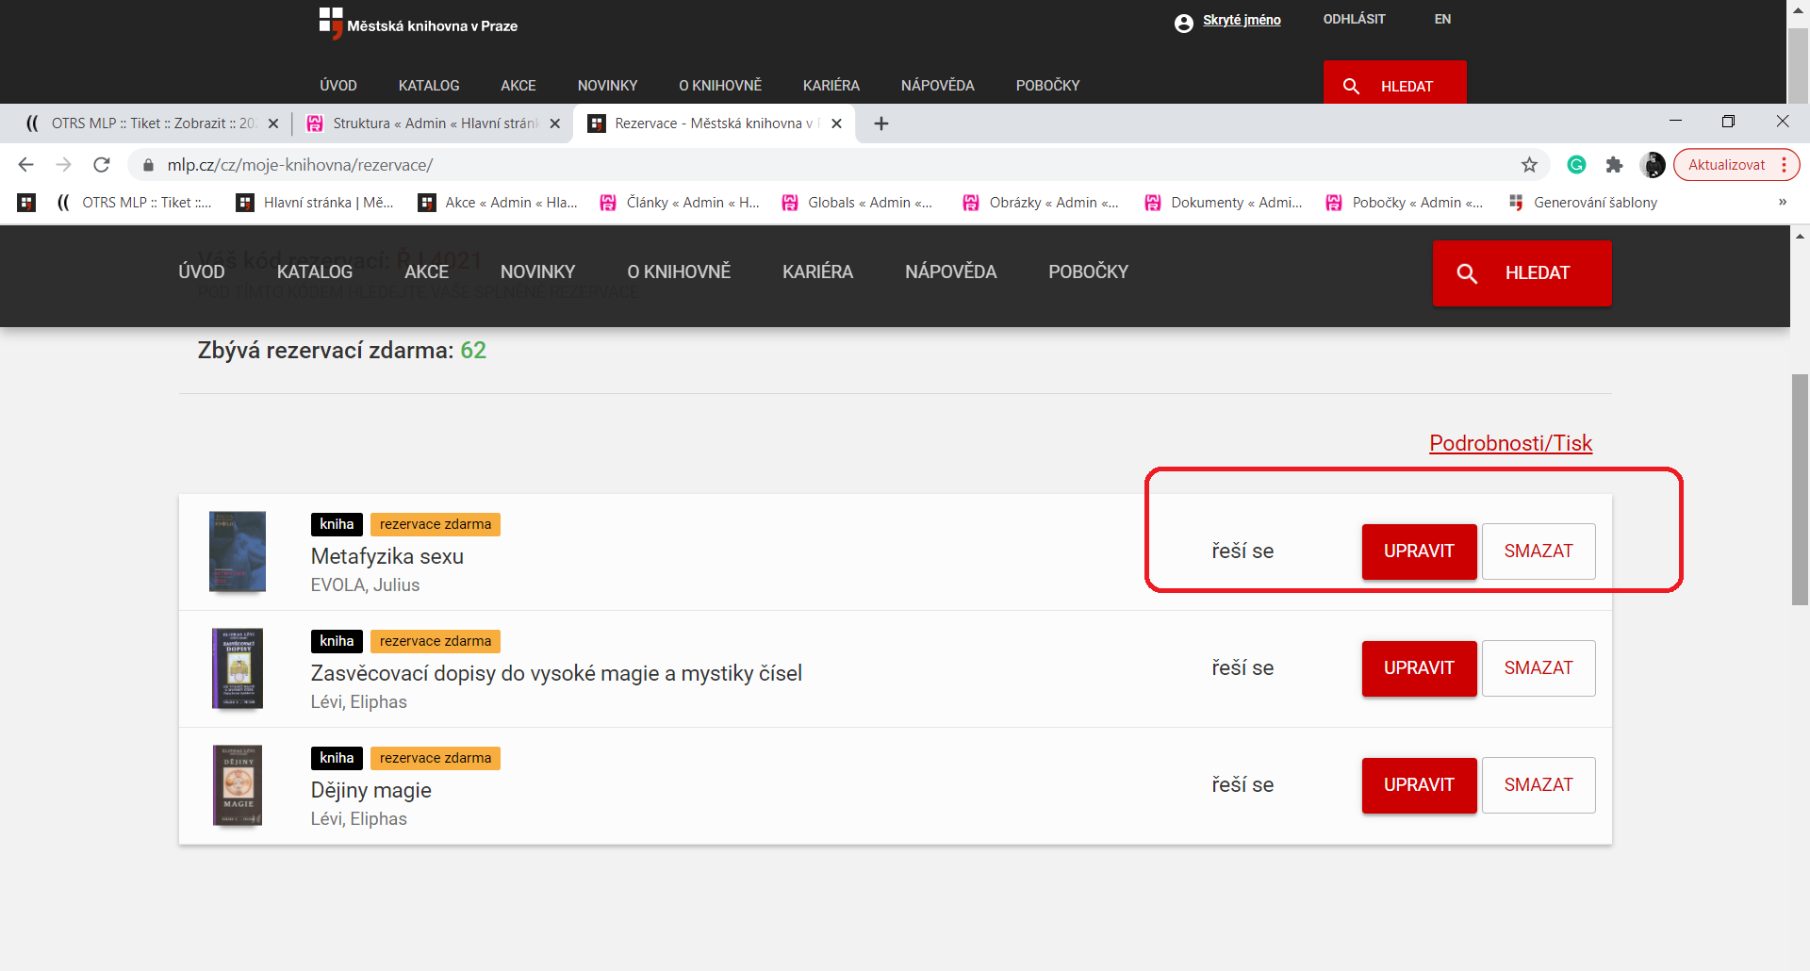Bookmark this page with the star icon
Viewport: 1810px width, 971px height.
(x=1529, y=165)
